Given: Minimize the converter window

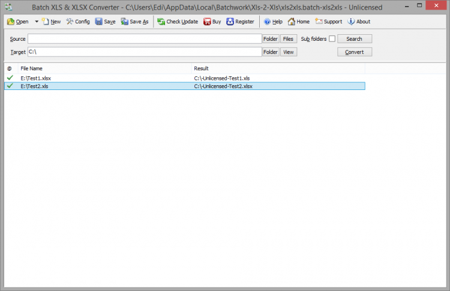Looking at the screenshot, I should [407, 6].
